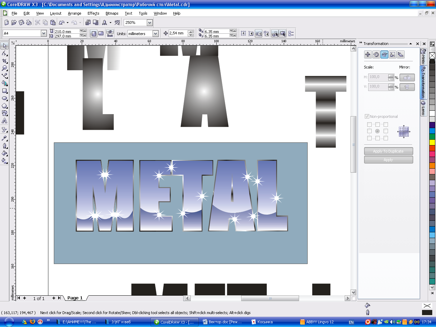Open the Layout menu
Image resolution: width=436 pixels, height=327 pixels.
(56, 13)
